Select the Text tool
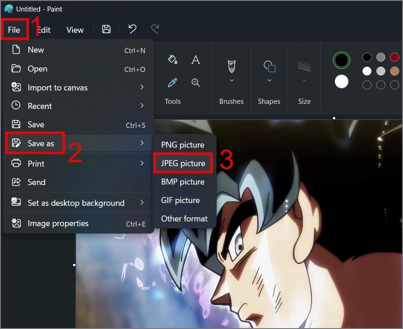This screenshot has height=329, width=403. (196, 60)
